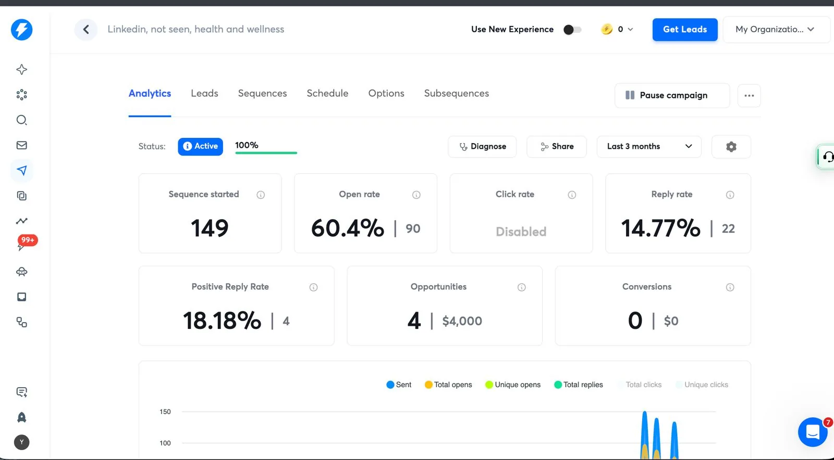Click the 100% campaign progress bar

[266, 152]
